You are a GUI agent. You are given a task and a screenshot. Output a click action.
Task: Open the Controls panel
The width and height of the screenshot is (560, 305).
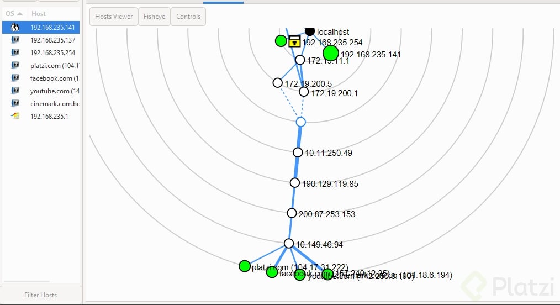coord(188,17)
